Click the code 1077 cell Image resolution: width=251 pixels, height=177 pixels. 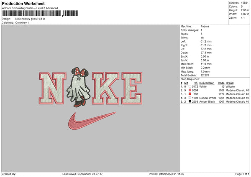221,94
